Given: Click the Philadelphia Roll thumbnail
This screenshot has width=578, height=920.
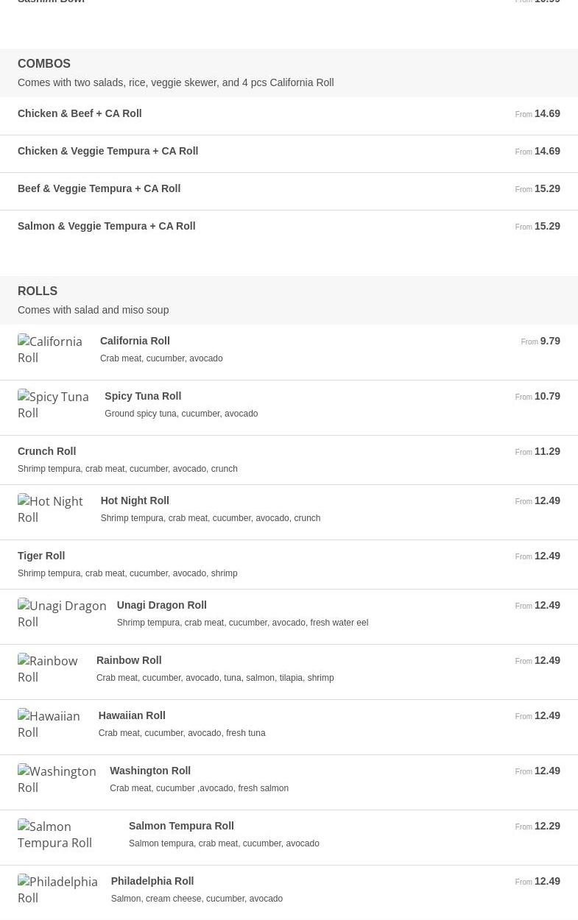Looking at the screenshot, I should [57, 891].
